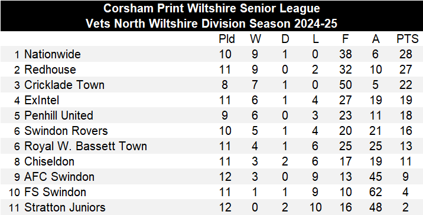Select the PTS column header
Viewport: 423px width, 215px height.
(407, 39)
